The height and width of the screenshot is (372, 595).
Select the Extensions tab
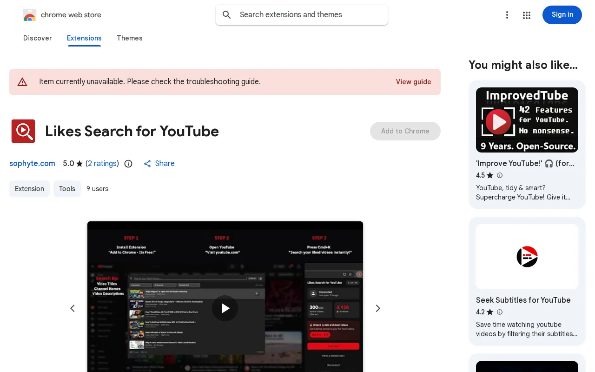tap(84, 38)
